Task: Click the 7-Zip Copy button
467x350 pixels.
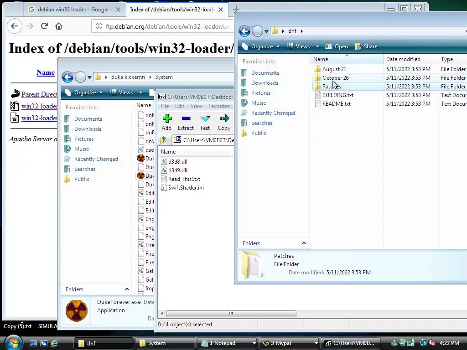Action: tap(224, 122)
